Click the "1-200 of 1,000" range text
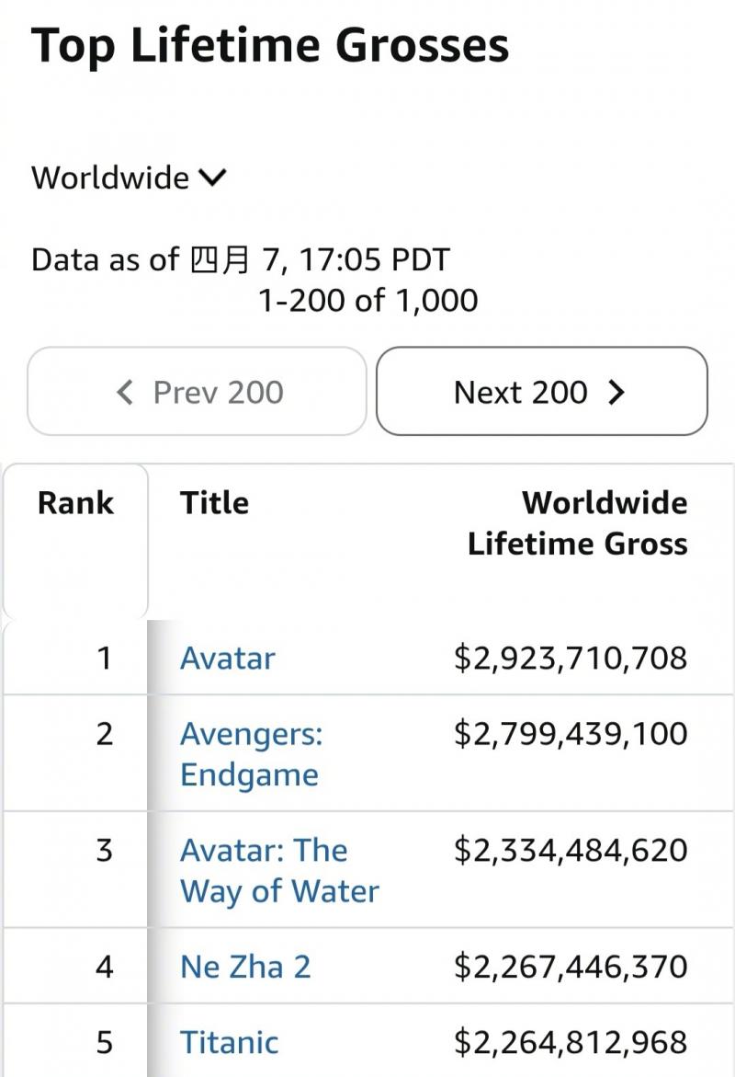This screenshot has width=735, height=1077. [367, 300]
